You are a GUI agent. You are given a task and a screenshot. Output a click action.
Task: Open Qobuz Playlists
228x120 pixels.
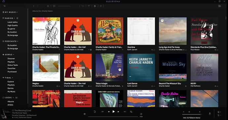(x=11, y=62)
